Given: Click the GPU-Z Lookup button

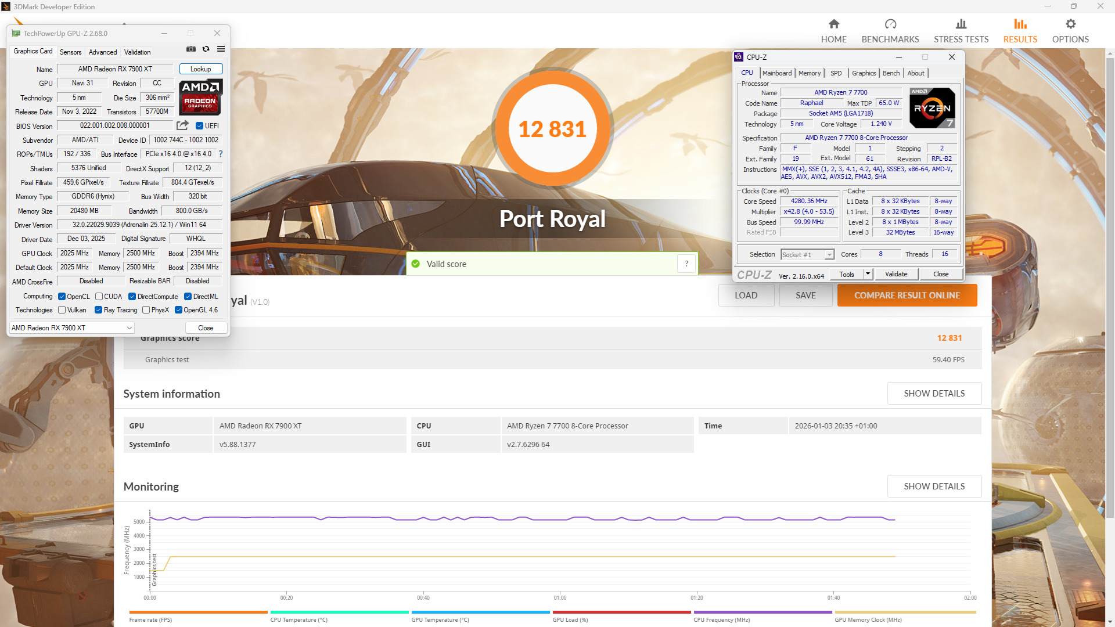Looking at the screenshot, I should click(200, 69).
